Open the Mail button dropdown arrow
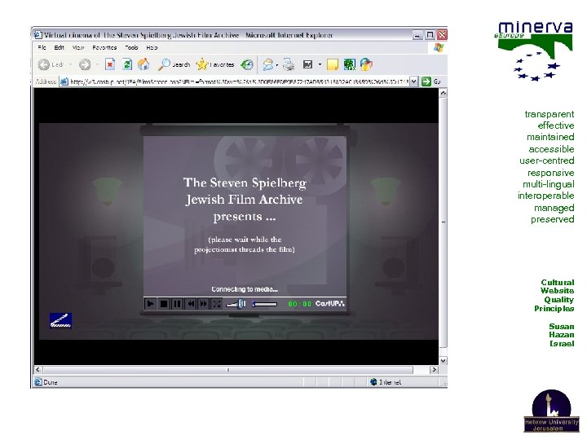Image resolution: width=587 pixels, height=440 pixels. (x=277, y=64)
